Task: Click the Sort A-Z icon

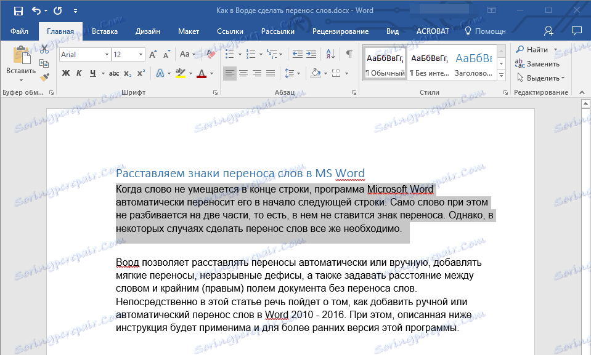Action: click(x=330, y=54)
